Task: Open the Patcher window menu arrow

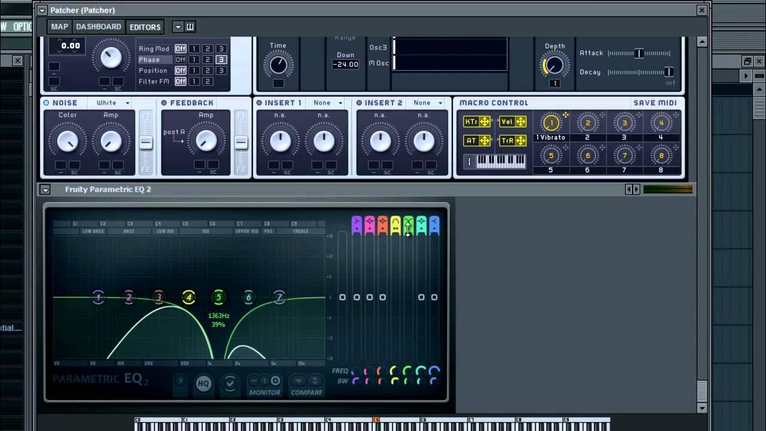Action: 42,10
